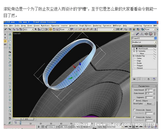The height and width of the screenshot is (129, 163).
Task: Open the Modifiers menu
Action: (x=45, y=25)
